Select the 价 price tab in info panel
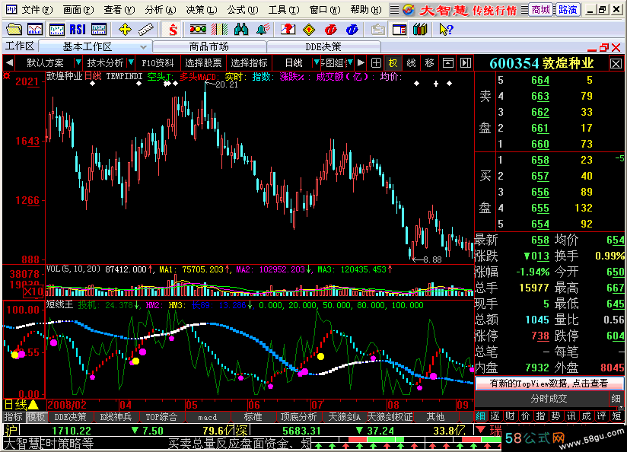The height and width of the screenshot is (452, 627). (x=526, y=416)
